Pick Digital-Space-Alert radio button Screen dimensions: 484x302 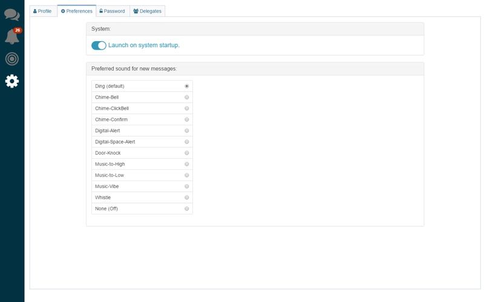(187, 142)
